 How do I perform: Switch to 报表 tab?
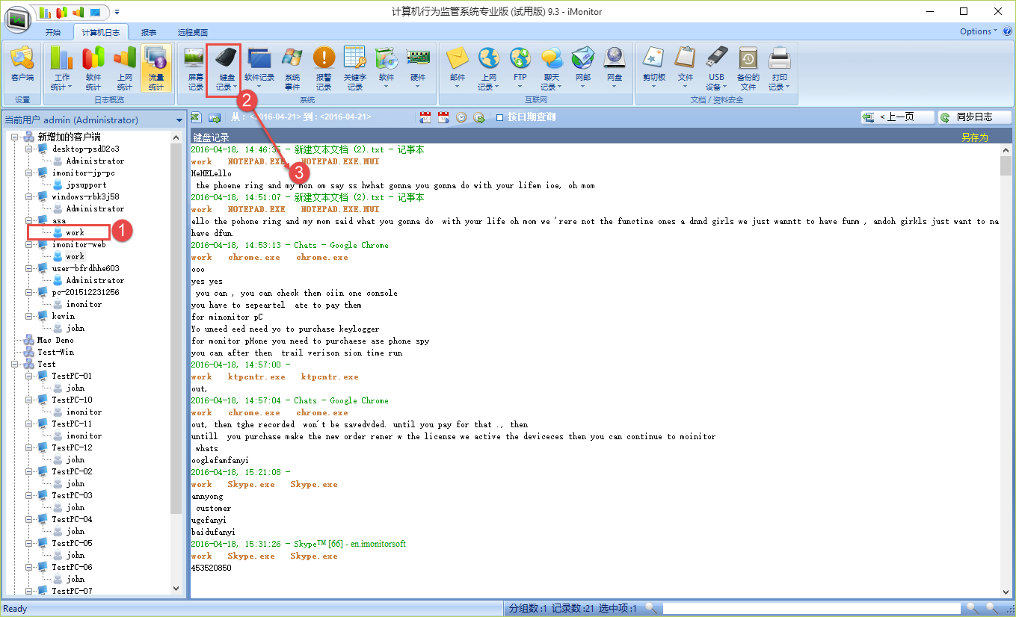[x=149, y=32]
